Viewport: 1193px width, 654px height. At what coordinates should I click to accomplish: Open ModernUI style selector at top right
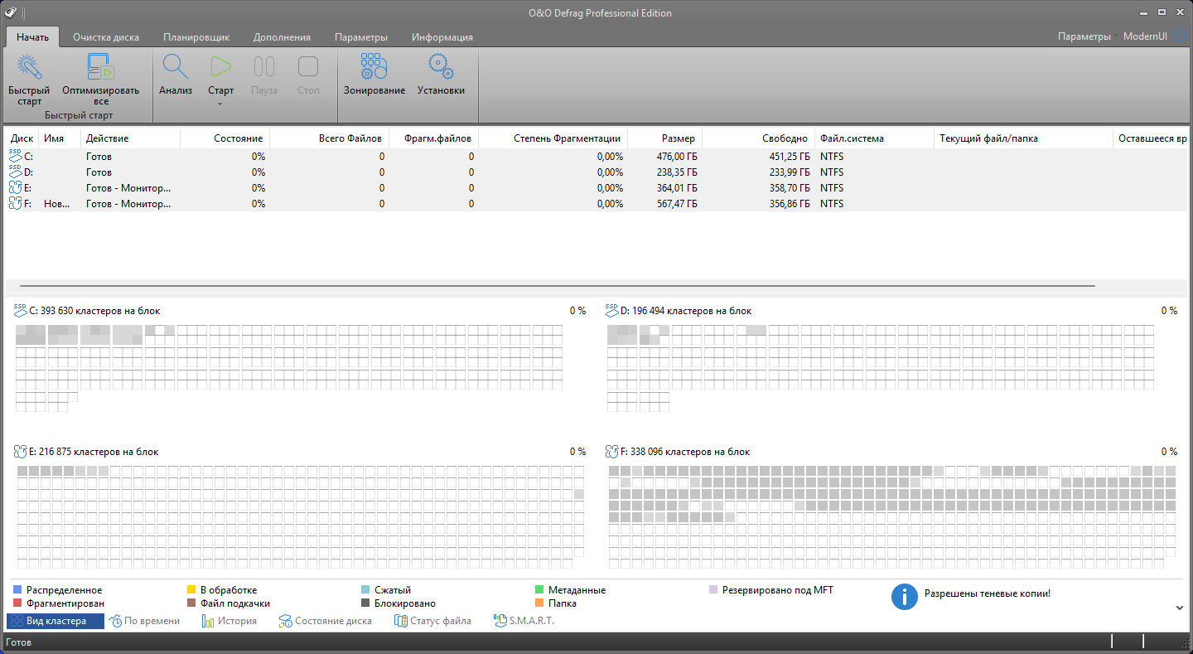(1145, 36)
